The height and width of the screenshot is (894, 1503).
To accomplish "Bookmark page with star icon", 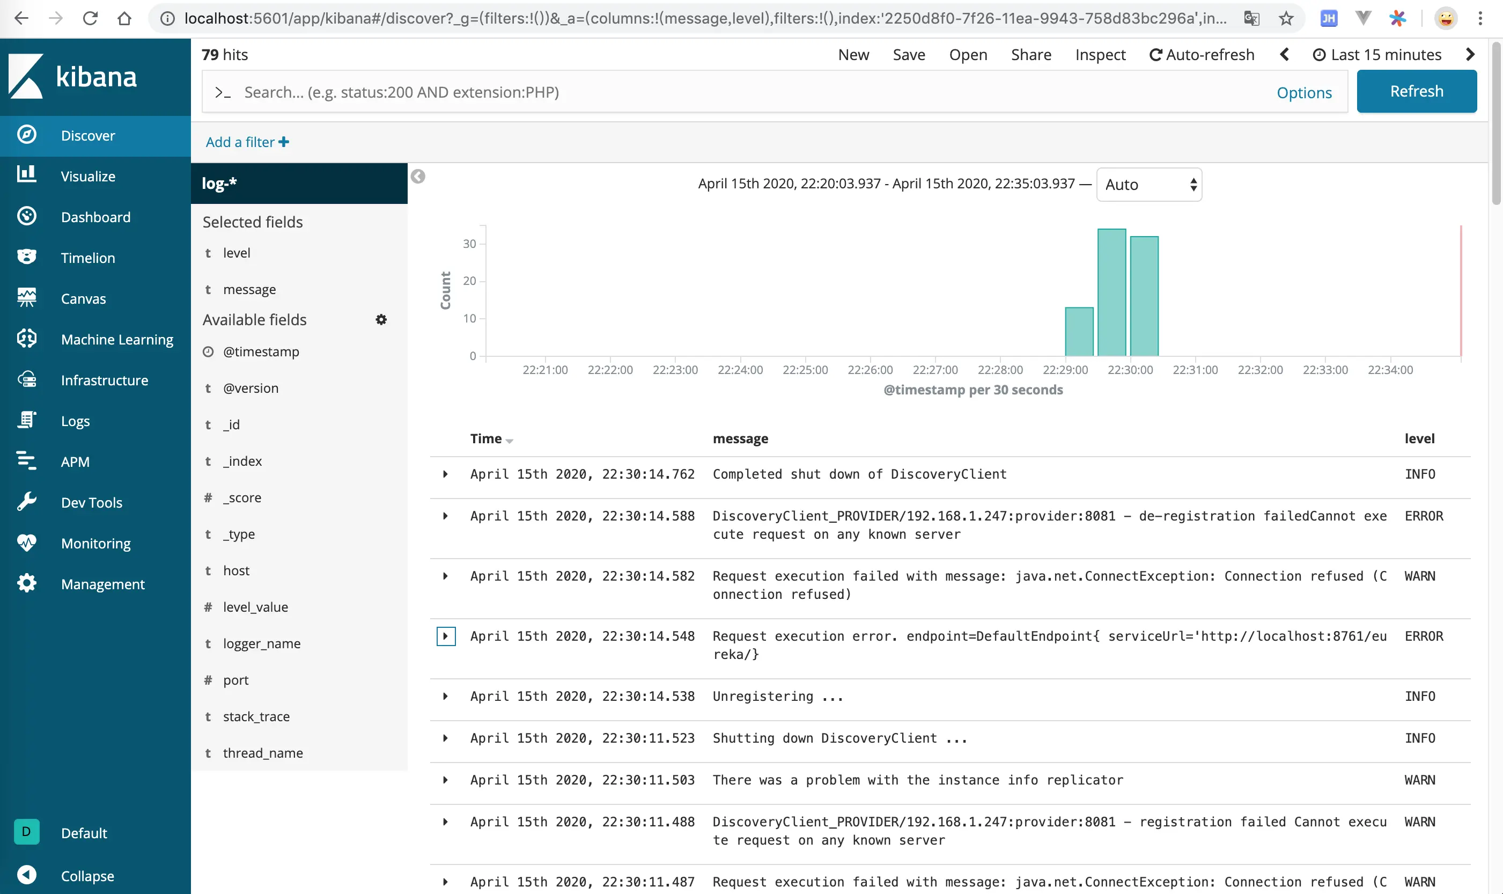I will pyautogui.click(x=1286, y=19).
